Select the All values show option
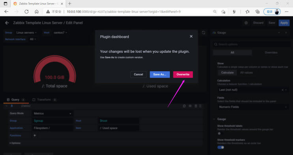Image resolution: width=293 pixels, height=155 pixels. click(246, 72)
